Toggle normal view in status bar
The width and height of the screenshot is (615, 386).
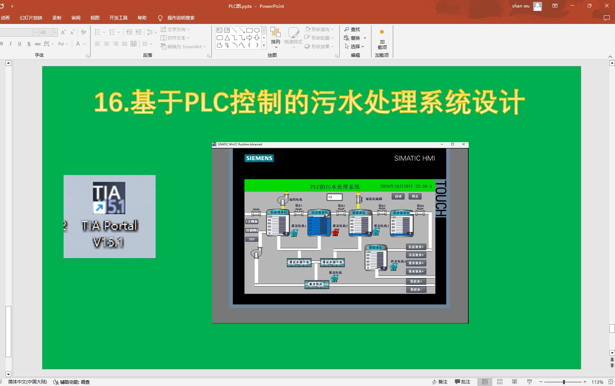(485, 382)
